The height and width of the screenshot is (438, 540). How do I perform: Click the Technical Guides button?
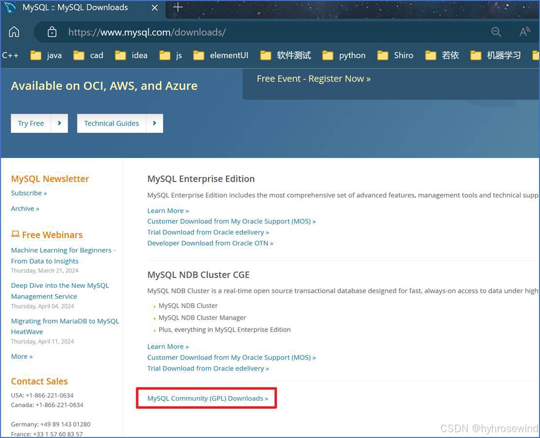click(120, 123)
